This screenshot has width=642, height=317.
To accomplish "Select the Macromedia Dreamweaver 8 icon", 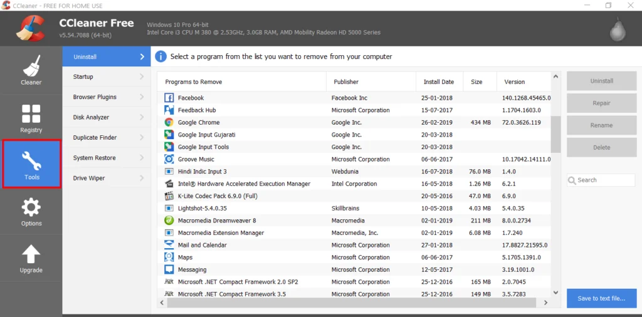I will click(169, 221).
